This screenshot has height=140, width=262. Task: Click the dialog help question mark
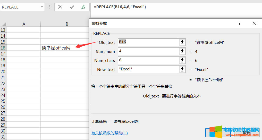point(240,23)
